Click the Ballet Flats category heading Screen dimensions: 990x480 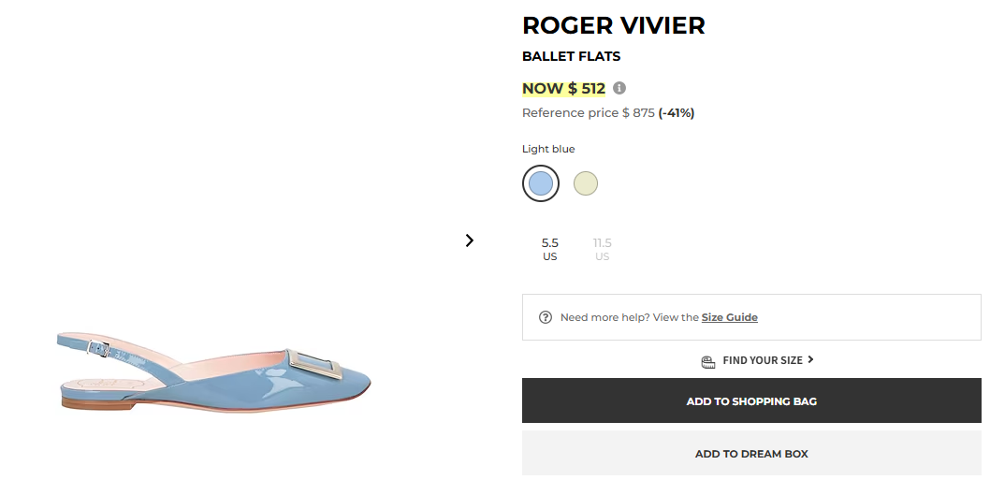coord(571,56)
